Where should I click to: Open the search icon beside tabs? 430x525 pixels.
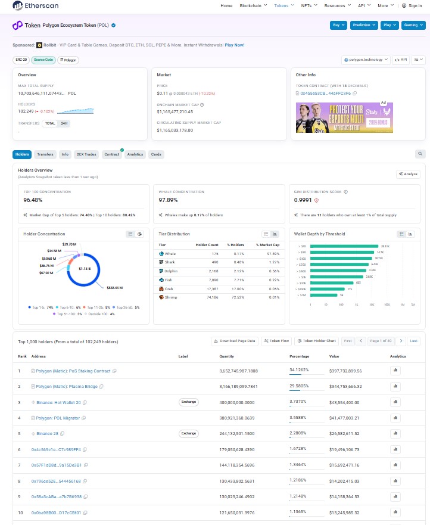tap(420, 154)
